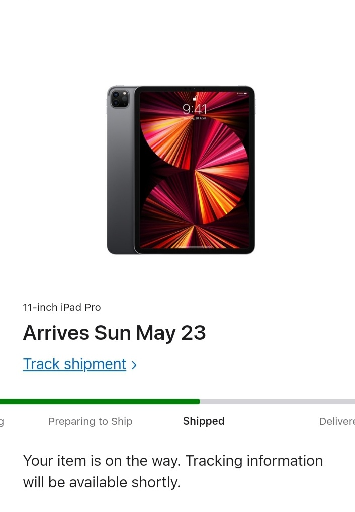355x512 pixels.
Task: Select the cut-off step at the far left
Action: click(2, 421)
